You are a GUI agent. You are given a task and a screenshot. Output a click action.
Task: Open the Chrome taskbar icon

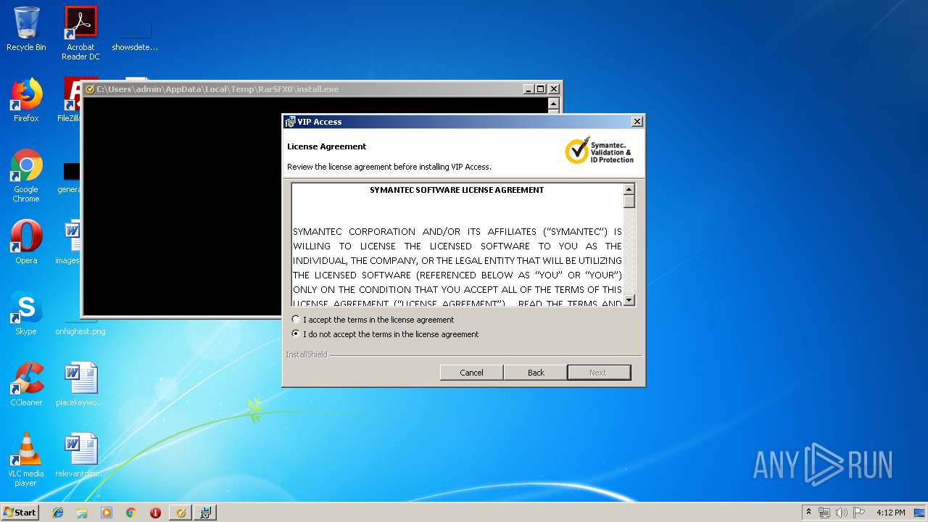(x=130, y=513)
